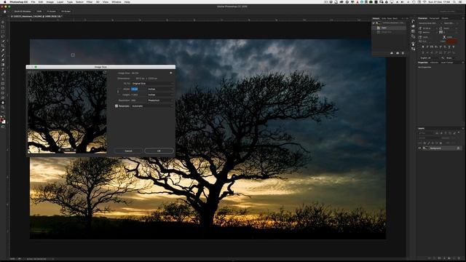The image size is (466, 262).
Task: Open the Fit To dropdown
Action: click(152, 84)
